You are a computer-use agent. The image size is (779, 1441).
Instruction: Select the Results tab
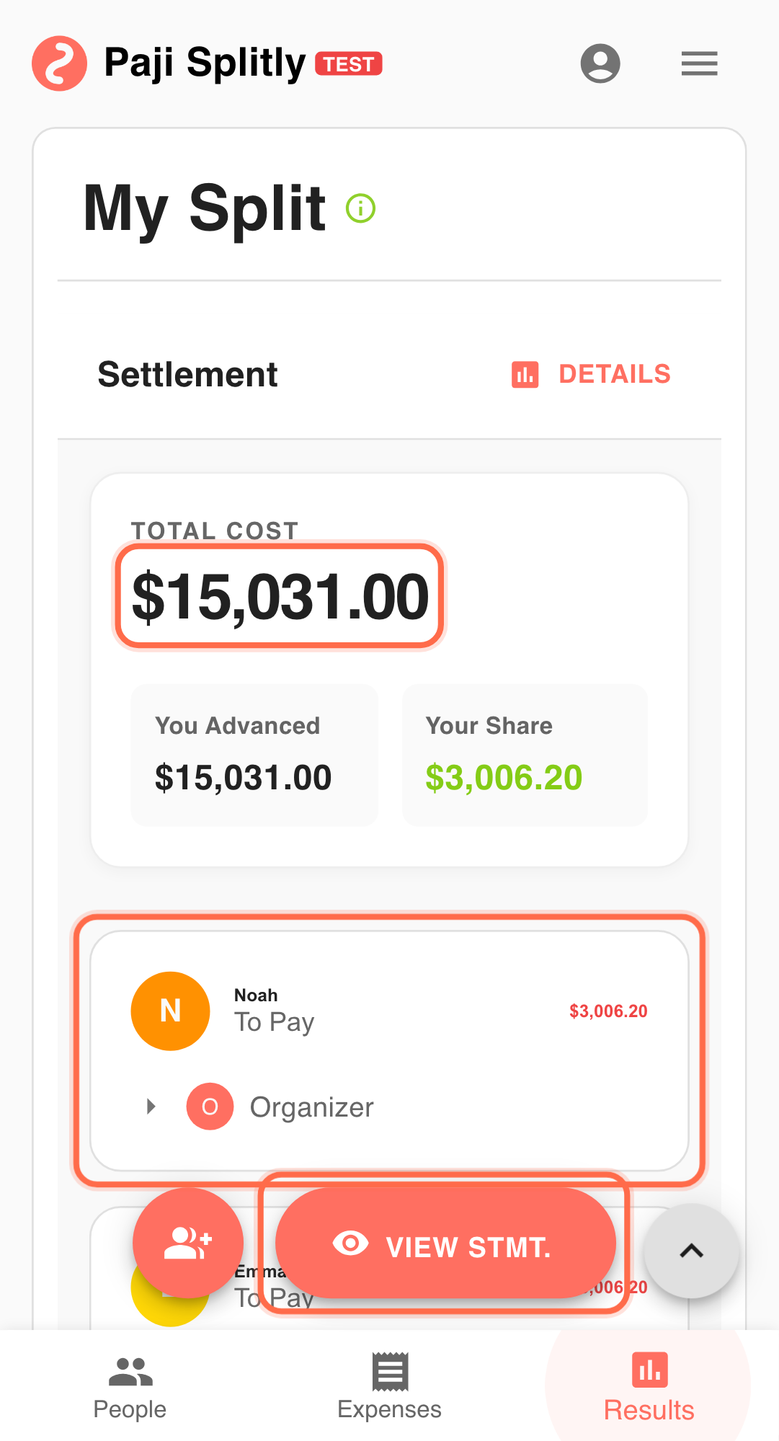point(649,1387)
